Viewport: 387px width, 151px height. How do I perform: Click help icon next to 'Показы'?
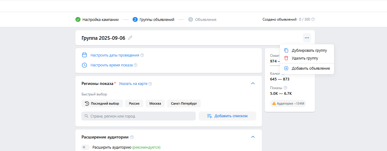[x=285, y=88]
